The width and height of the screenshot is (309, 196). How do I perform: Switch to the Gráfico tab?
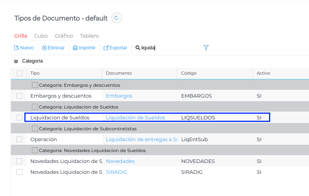click(x=64, y=36)
